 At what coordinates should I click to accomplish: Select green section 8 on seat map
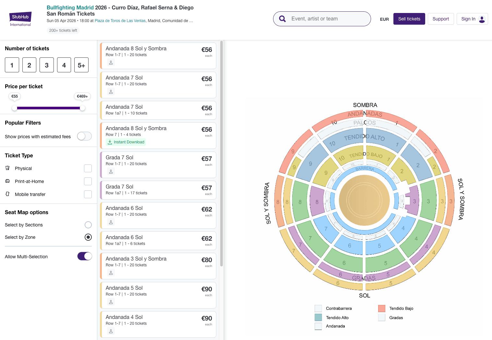pyautogui.click(x=300, y=202)
